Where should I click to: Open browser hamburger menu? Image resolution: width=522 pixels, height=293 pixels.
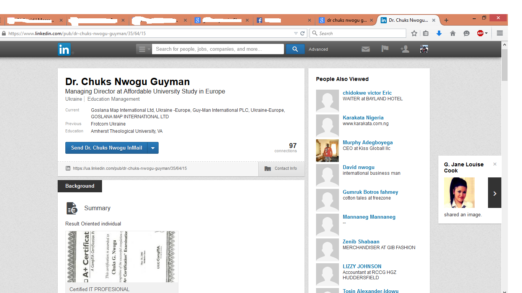(500, 34)
